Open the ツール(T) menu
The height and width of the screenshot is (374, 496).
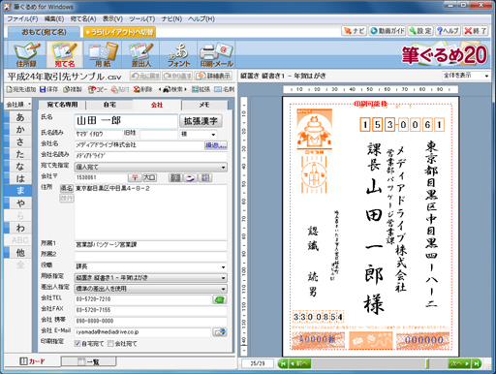pyautogui.click(x=142, y=19)
